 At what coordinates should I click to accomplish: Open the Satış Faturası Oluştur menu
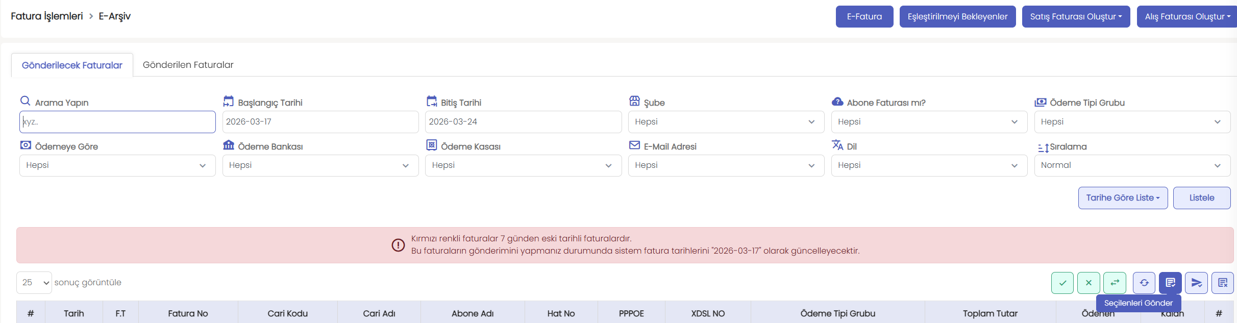pos(1076,16)
